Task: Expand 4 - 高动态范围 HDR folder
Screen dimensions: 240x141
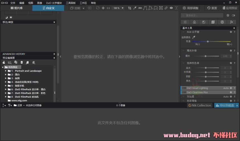Action: (x=6, y=82)
